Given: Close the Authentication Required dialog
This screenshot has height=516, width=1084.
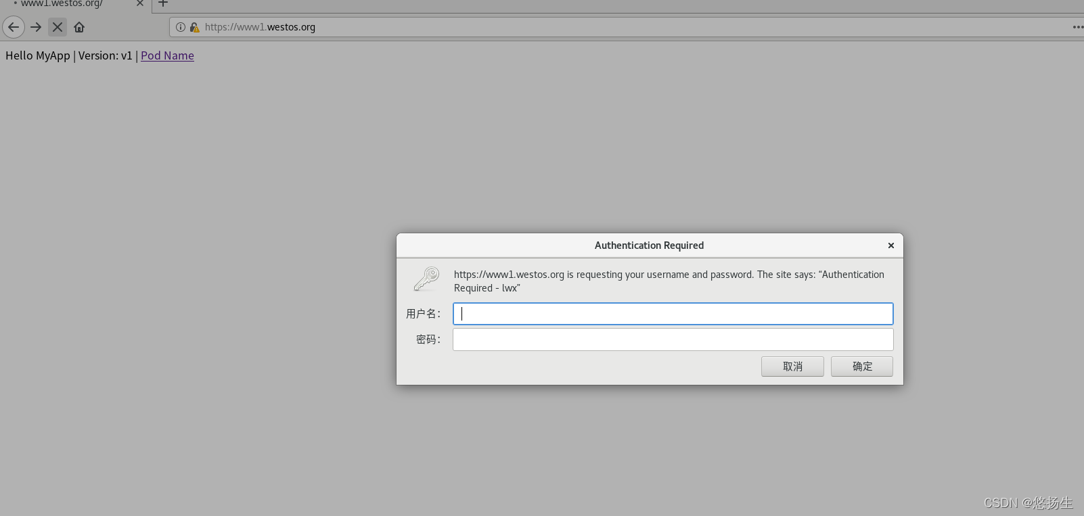Looking at the screenshot, I should (891, 245).
